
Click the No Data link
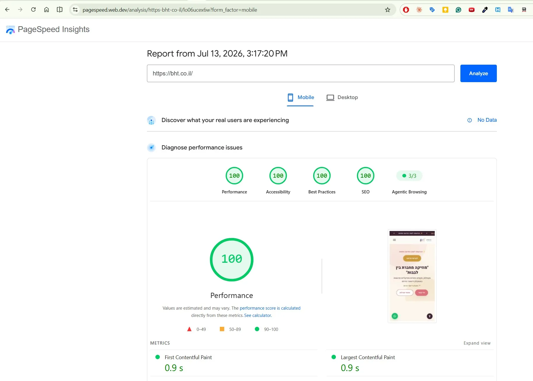(487, 120)
